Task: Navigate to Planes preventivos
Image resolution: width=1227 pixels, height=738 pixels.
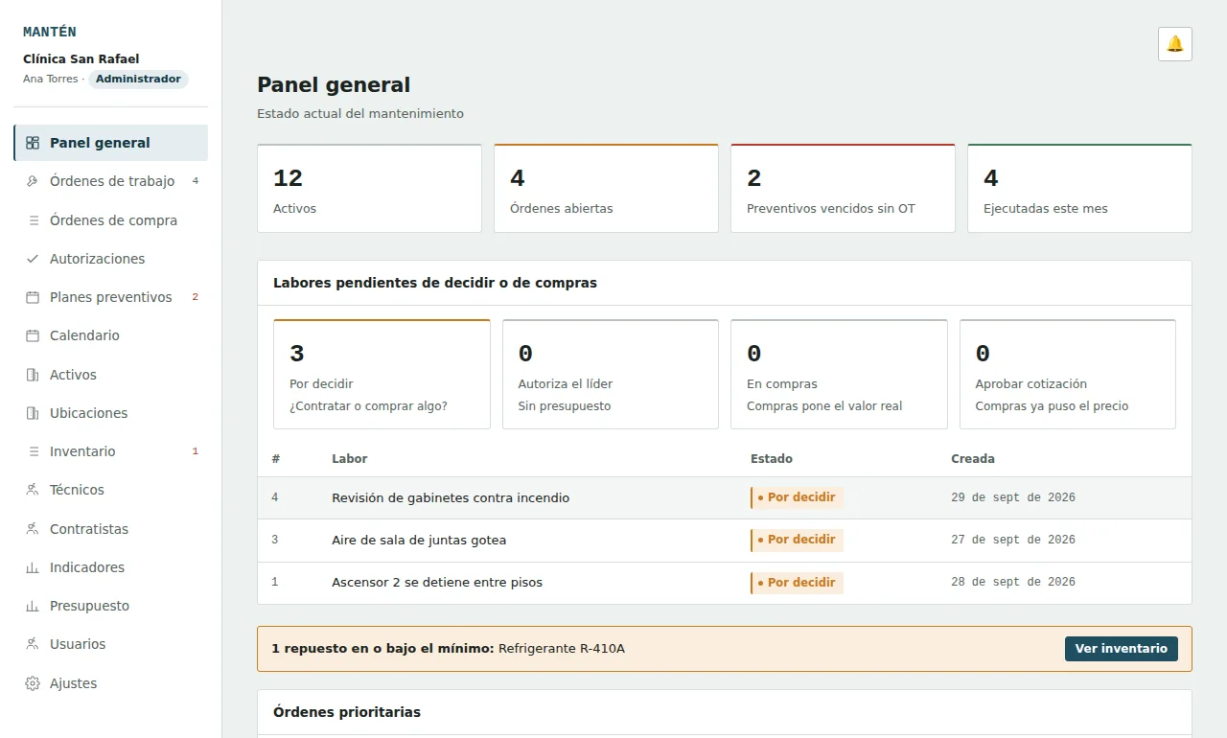Action: click(111, 297)
